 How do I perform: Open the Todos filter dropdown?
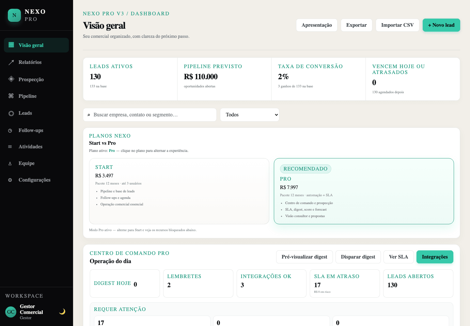[250, 115]
